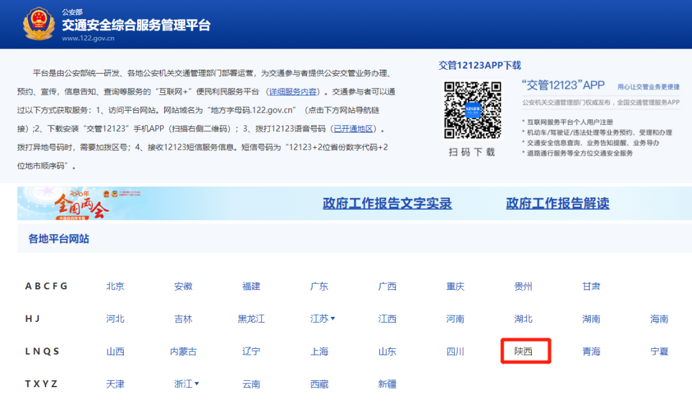This screenshot has width=692, height=409.
Task: Choose the 四川 province link
Action: click(x=455, y=351)
